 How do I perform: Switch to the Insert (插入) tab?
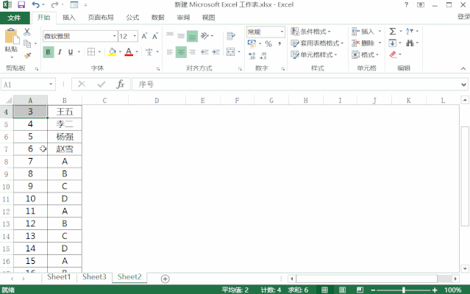click(69, 18)
